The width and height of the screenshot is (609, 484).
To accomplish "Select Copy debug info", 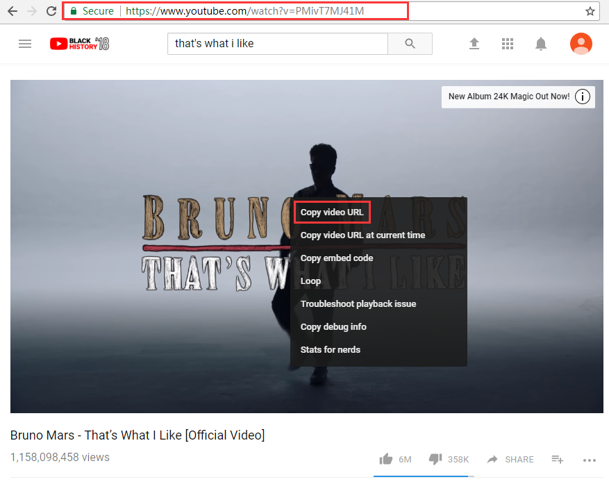I will (333, 326).
